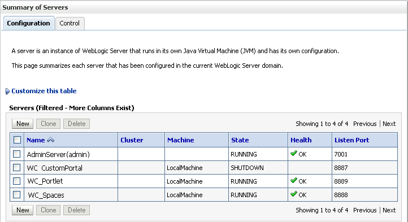
Task: Click the Delete button below the table
Action: (x=77, y=210)
